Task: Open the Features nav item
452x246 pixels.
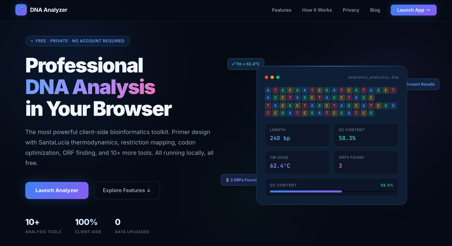Action: [282, 10]
